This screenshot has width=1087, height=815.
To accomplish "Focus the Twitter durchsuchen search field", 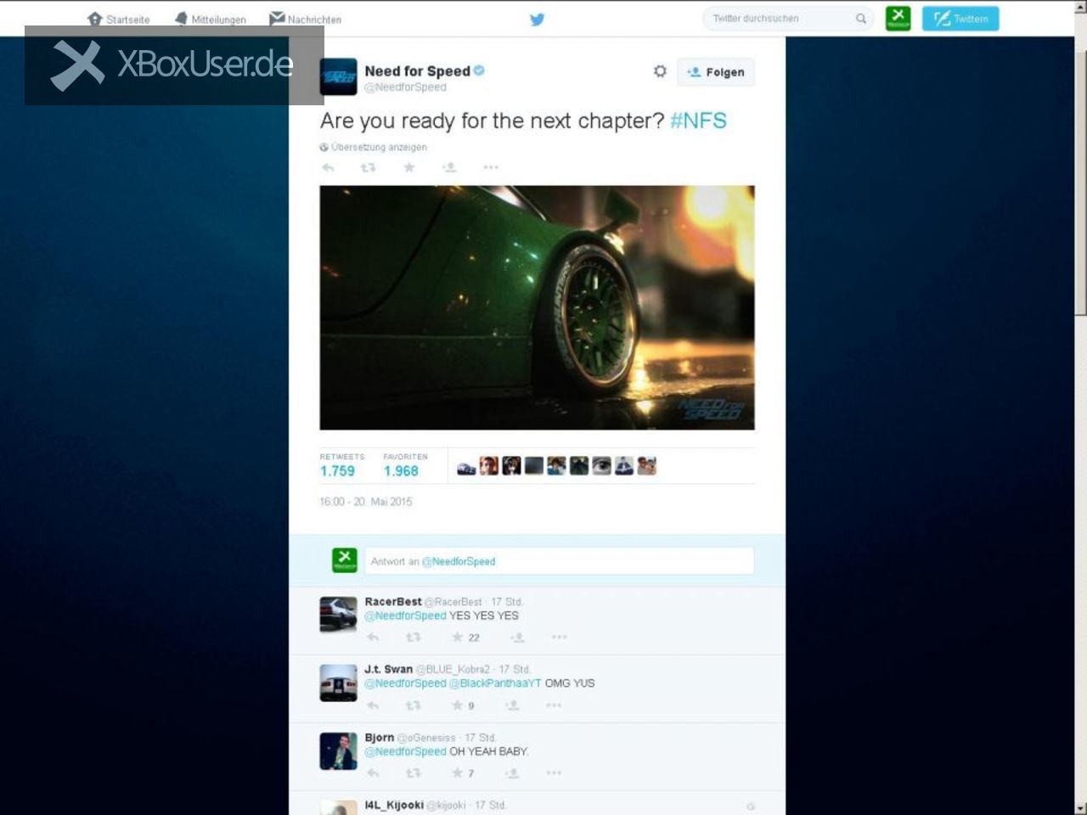I will [788, 19].
